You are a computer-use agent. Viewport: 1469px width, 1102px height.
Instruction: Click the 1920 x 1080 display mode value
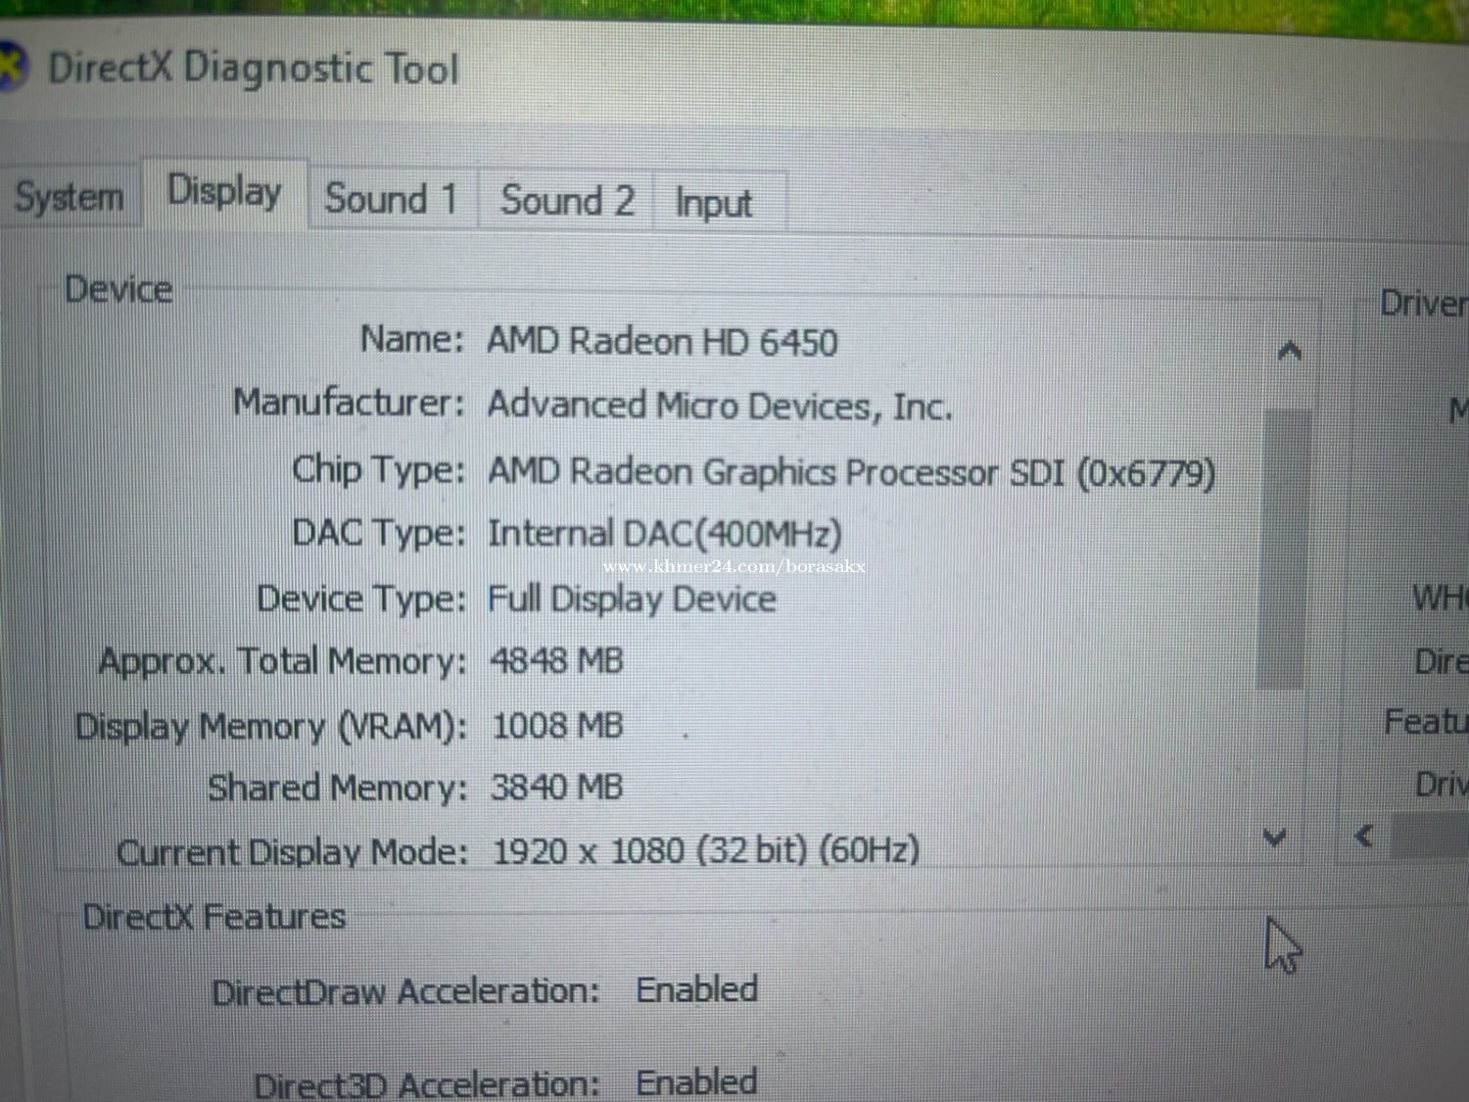[705, 849]
